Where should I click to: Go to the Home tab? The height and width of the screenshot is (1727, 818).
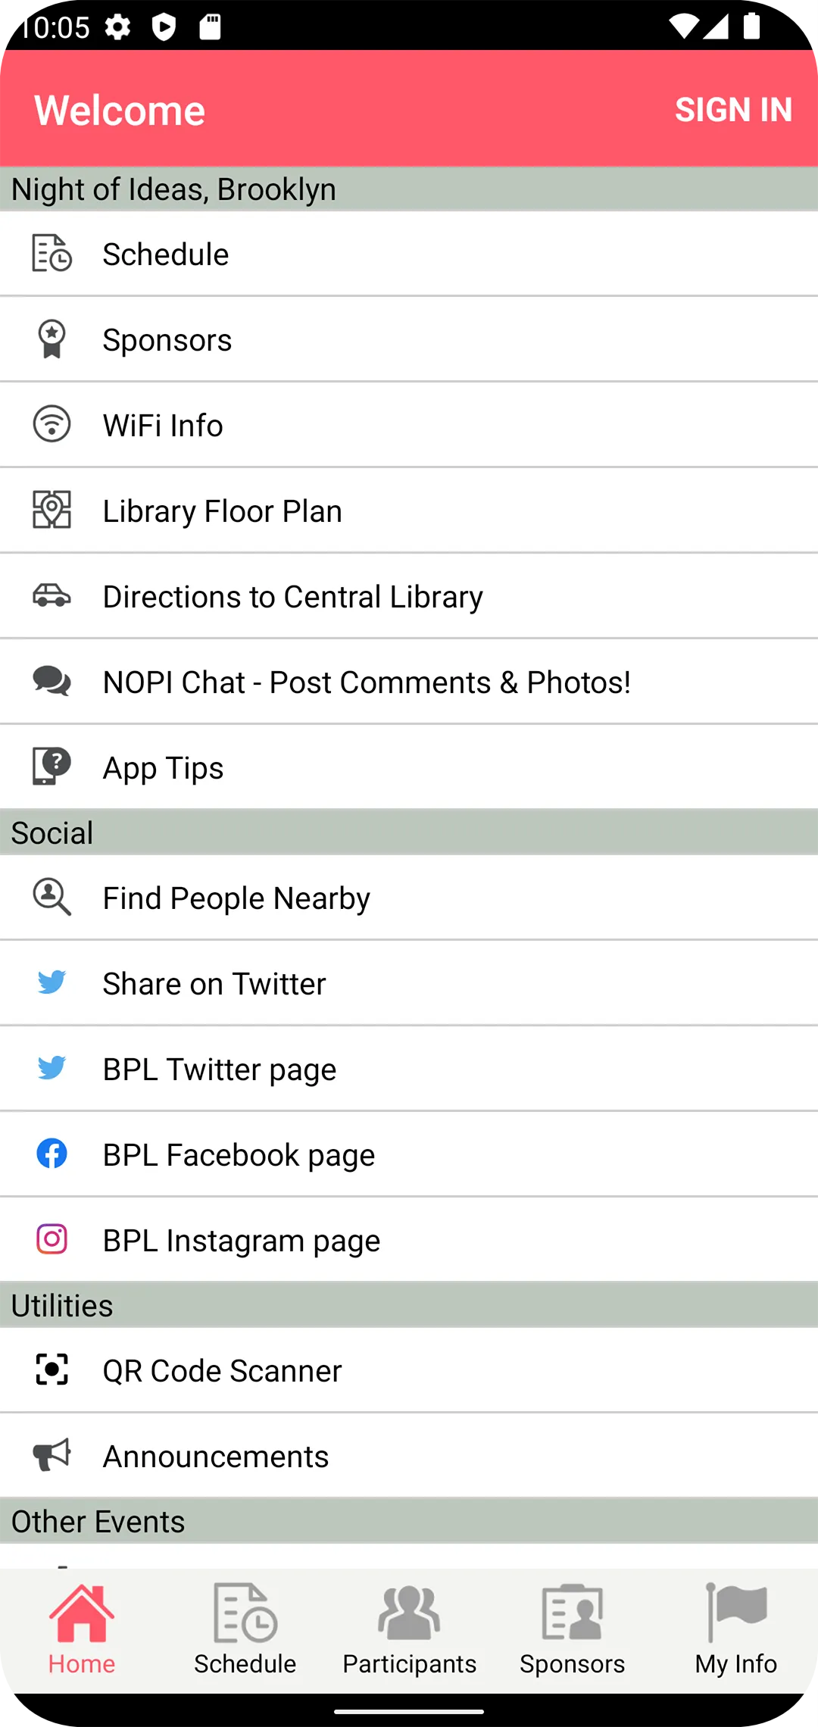[x=82, y=1629]
